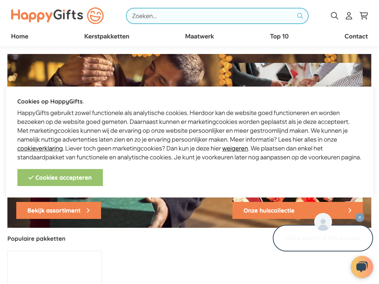Click arrow on Onze huiscollectie banner
Screen dimensions: 379x284
pyautogui.click(x=350, y=210)
